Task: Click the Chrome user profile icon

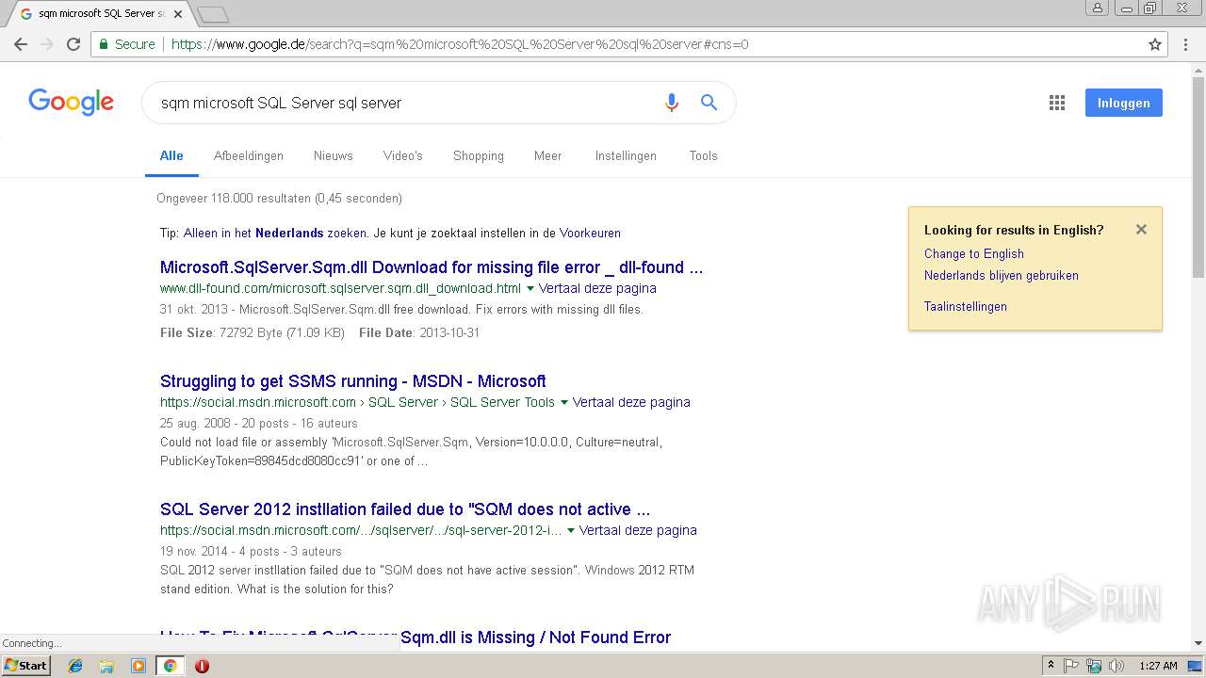Action: click(x=1097, y=8)
